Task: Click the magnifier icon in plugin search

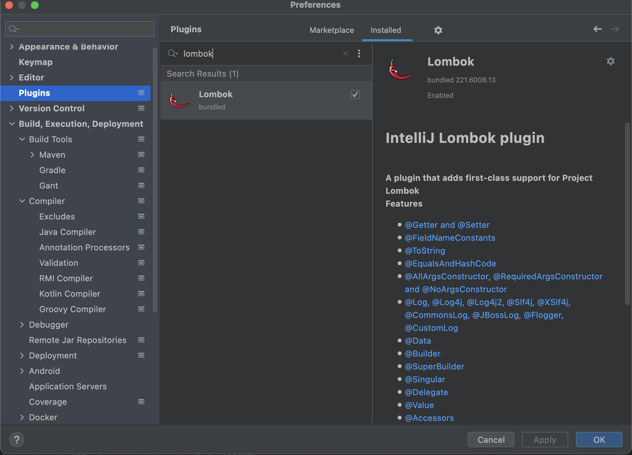Action: tap(172, 53)
